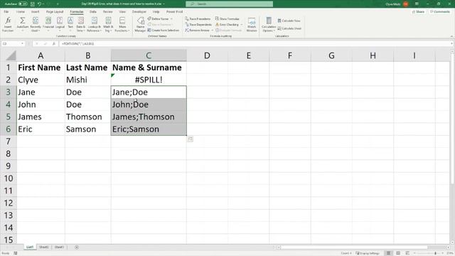
Task: Click the macro recording icon in status bar
Action: pos(16,253)
